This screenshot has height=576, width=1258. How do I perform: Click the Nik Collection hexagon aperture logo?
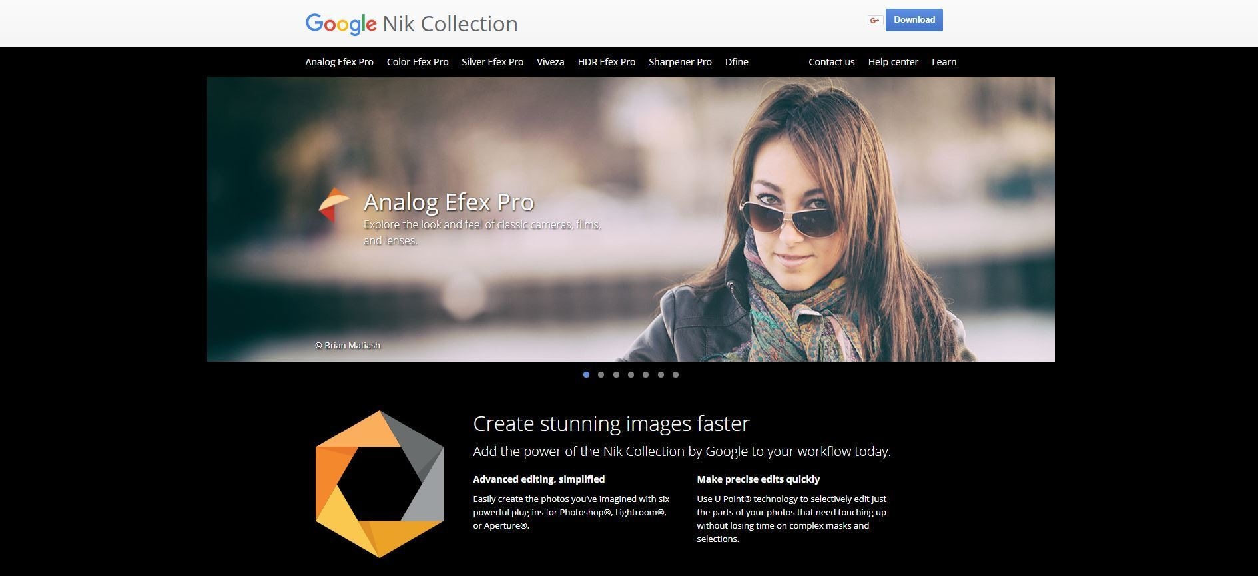[x=379, y=484]
